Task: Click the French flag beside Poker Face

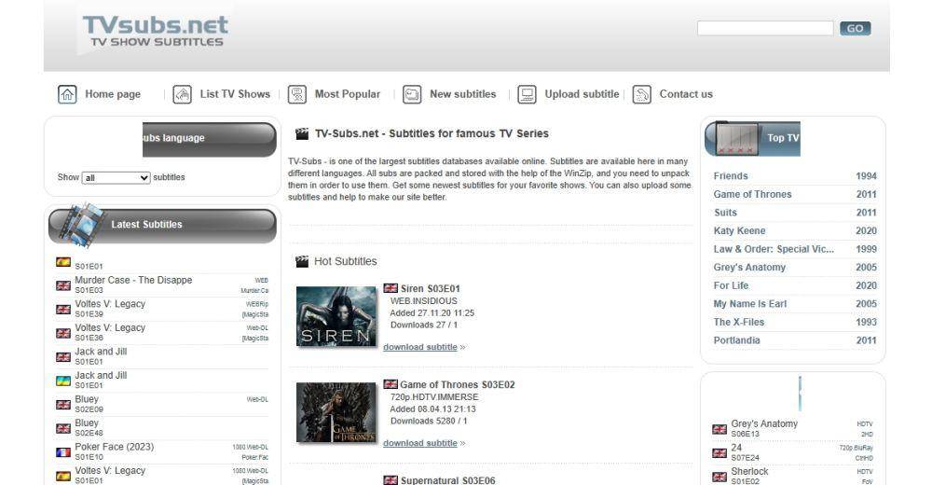Action: (63, 452)
